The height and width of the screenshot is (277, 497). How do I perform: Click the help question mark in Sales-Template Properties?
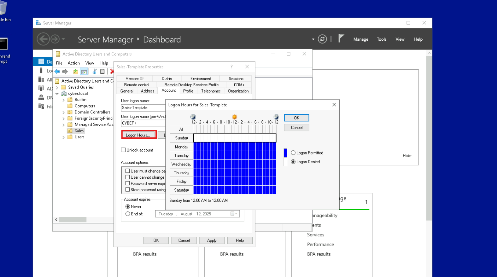231,67
